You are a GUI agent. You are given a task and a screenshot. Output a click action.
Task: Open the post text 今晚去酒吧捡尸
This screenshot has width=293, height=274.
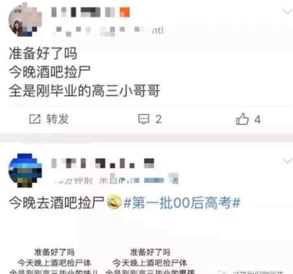coord(57,203)
